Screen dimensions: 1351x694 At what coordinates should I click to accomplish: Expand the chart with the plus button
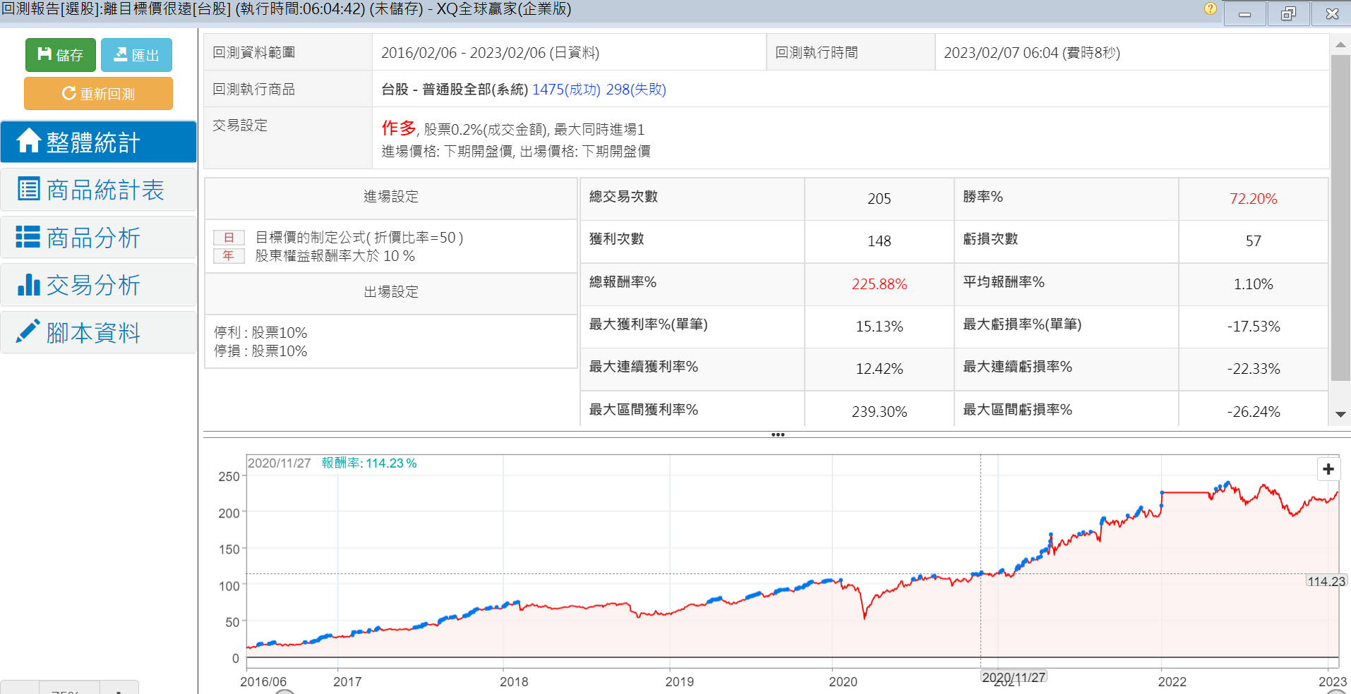click(1328, 469)
